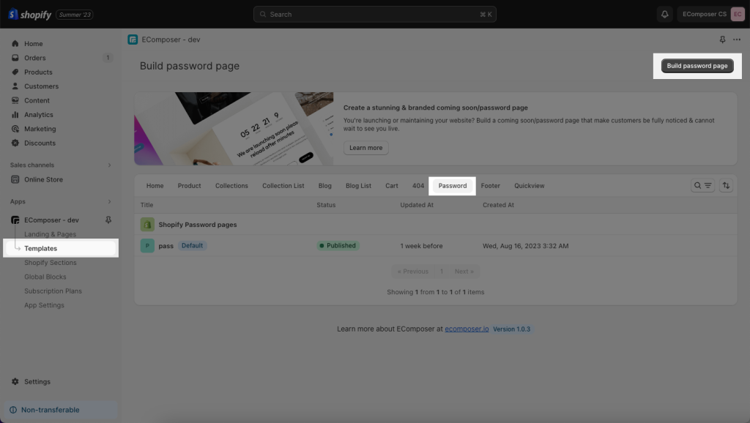
Task: Open App Settings in sidebar
Action: (44, 305)
